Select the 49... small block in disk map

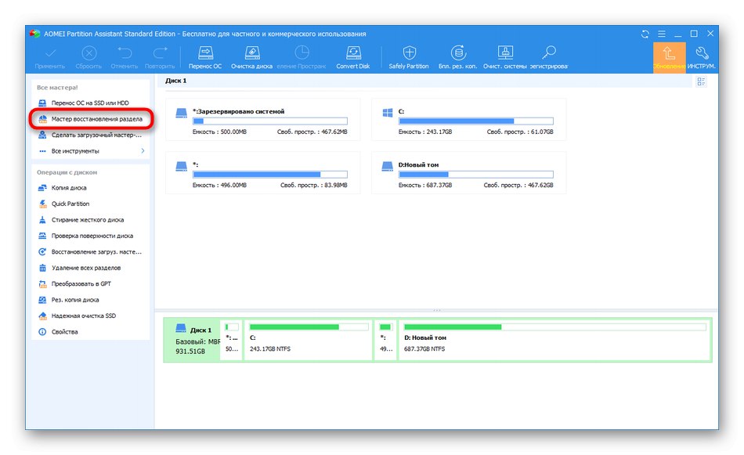tap(386, 340)
